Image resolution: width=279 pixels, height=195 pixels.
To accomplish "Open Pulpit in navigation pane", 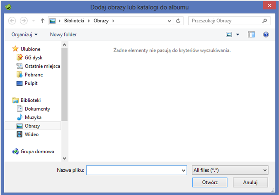I will [x=31, y=83].
